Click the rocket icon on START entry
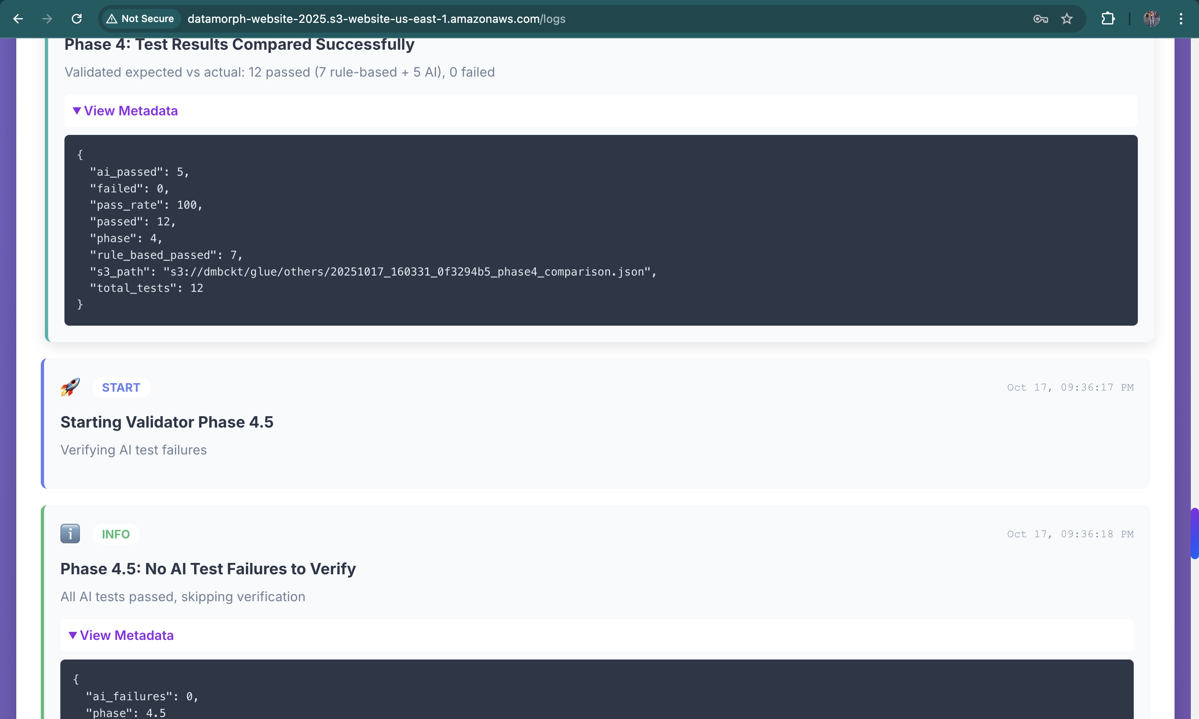1199x719 pixels. coord(70,387)
